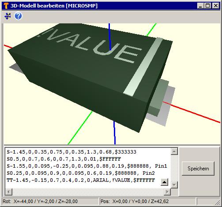Viewport: 222px width, 207px height.
Task: Click the black up-arrow collapse button
Action: click(165, 182)
